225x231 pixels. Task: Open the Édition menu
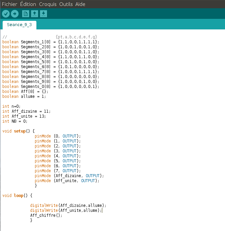(28, 4)
